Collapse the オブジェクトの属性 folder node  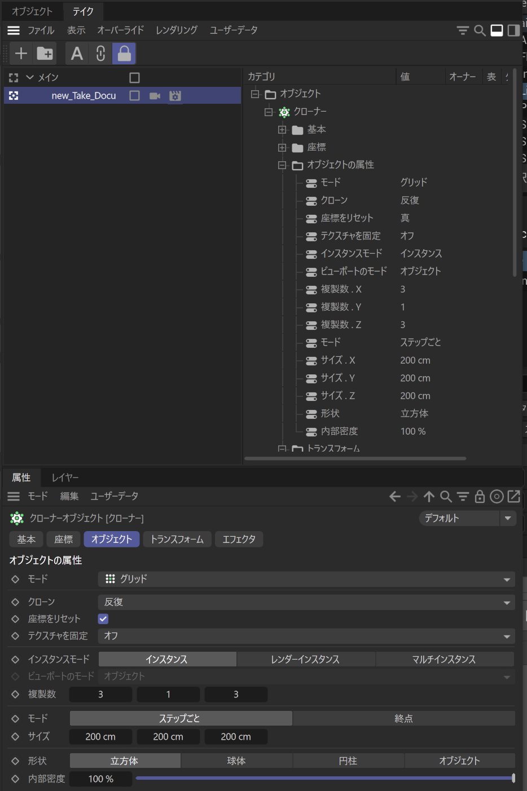pos(282,165)
